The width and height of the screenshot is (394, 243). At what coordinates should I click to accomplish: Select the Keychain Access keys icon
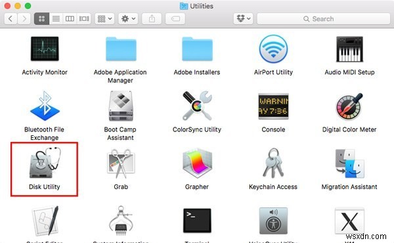pyautogui.click(x=273, y=163)
